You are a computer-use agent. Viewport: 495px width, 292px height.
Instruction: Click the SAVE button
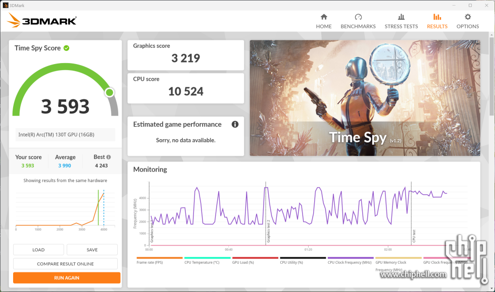(x=92, y=250)
